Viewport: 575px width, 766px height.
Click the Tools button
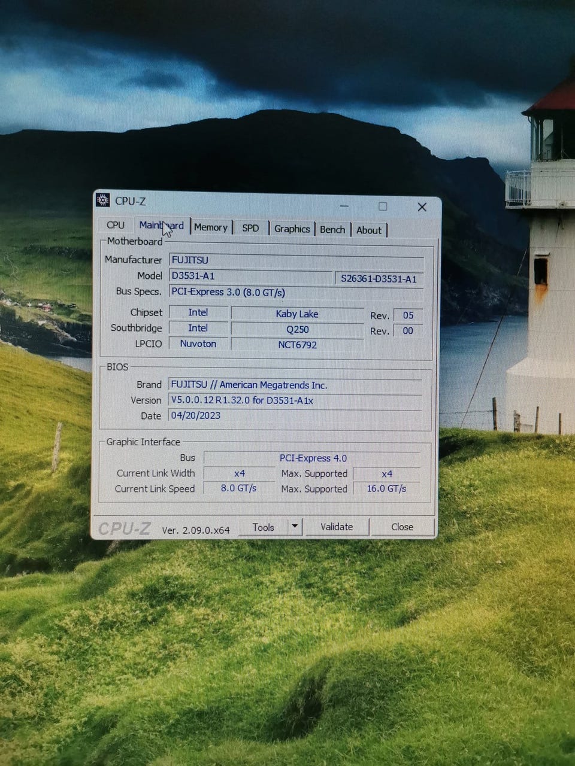pos(263,527)
